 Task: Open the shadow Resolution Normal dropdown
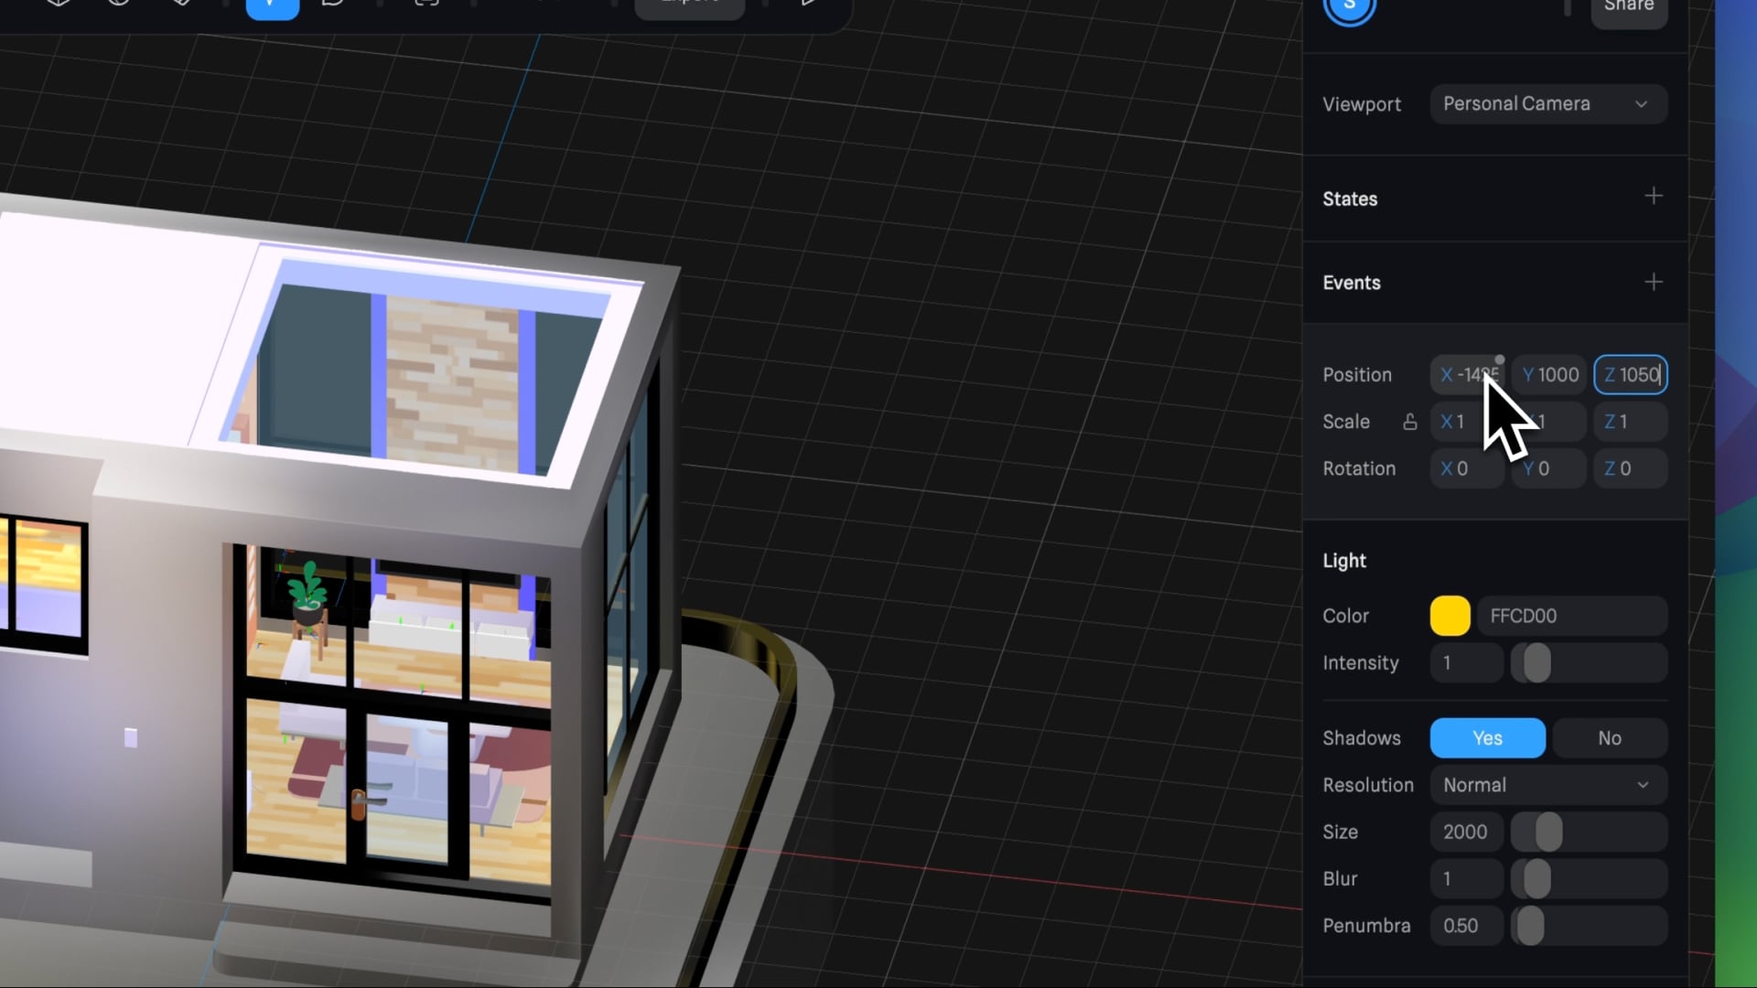(x=1547, y=785)
